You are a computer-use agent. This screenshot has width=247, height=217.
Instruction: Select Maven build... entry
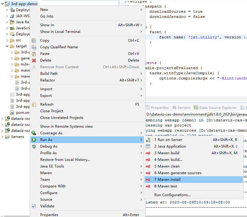[194, 160]
